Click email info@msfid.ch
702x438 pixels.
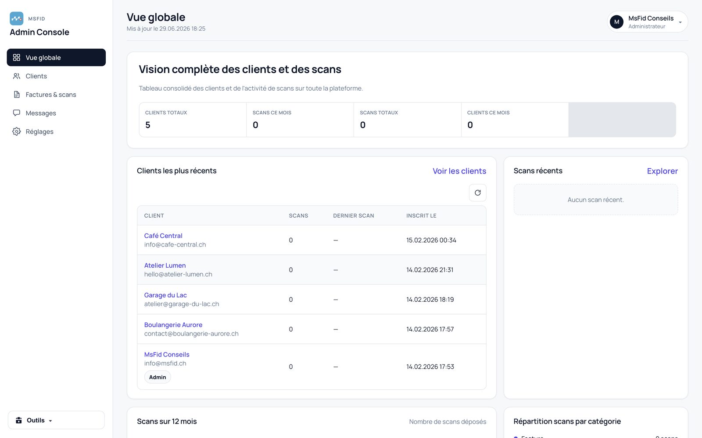tap(165, 364)
